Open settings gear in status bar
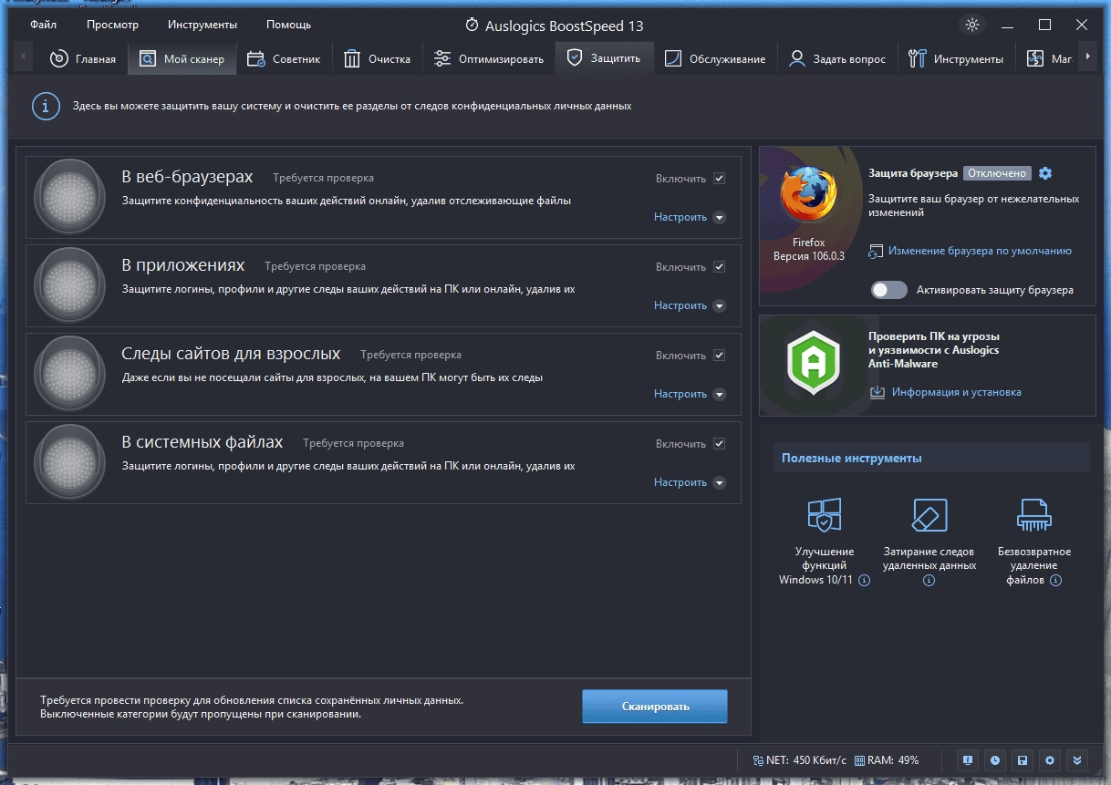This screenshot has width=1111, height=785. 1050,759
